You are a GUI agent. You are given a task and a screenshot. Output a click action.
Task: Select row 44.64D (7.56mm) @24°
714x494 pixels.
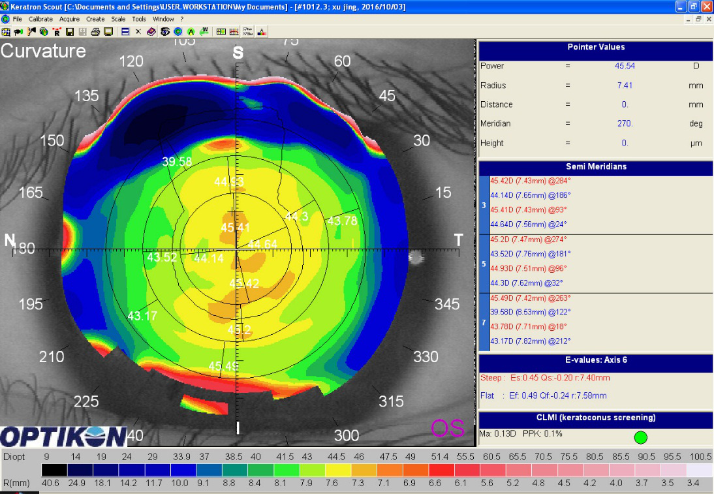[528, 224]
